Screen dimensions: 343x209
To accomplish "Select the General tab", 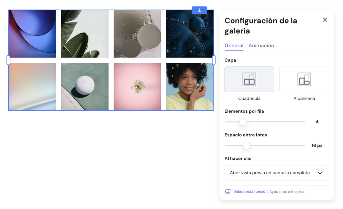I will click(234, 46).
